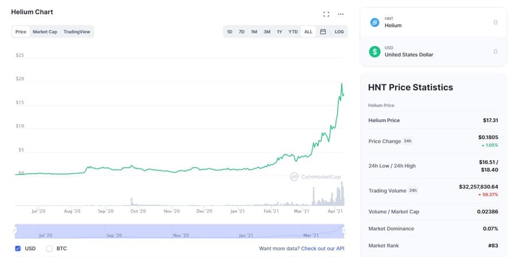The width and height of the screenshot is (517, 257).
Task: Toggle LOG scale on the chart
Action: pos(339,31)
